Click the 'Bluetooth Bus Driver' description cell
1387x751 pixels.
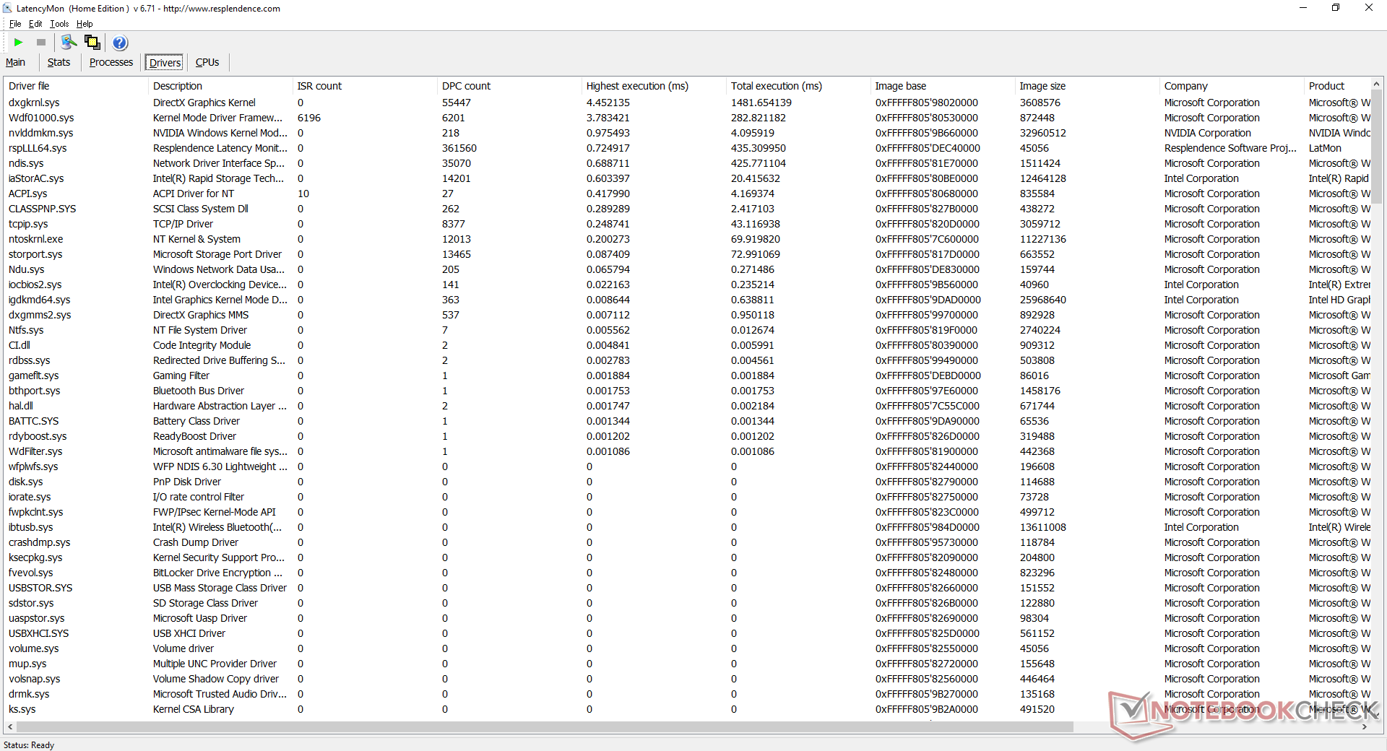pos(199,391)
